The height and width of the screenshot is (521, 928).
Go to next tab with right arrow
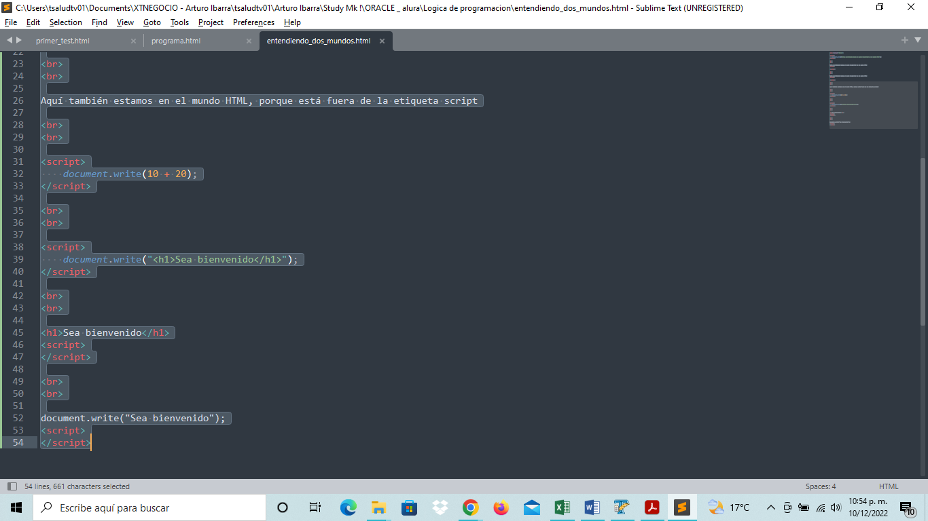click(19, 40)
